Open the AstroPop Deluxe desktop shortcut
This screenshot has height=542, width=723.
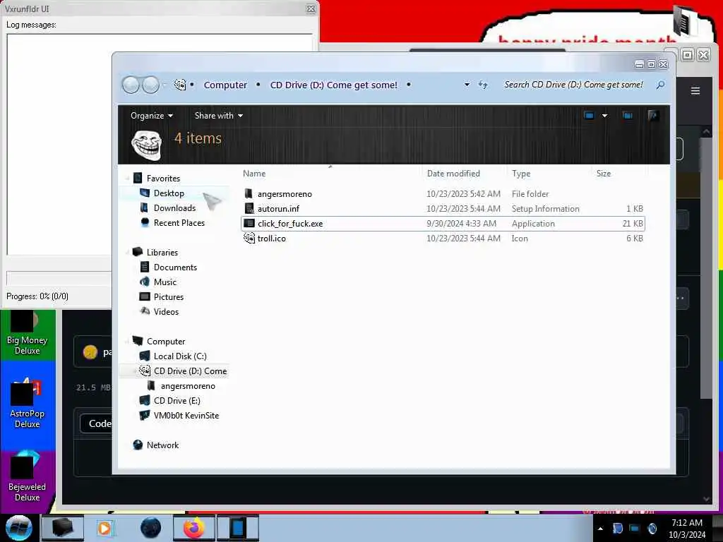(x=27, y=404)
